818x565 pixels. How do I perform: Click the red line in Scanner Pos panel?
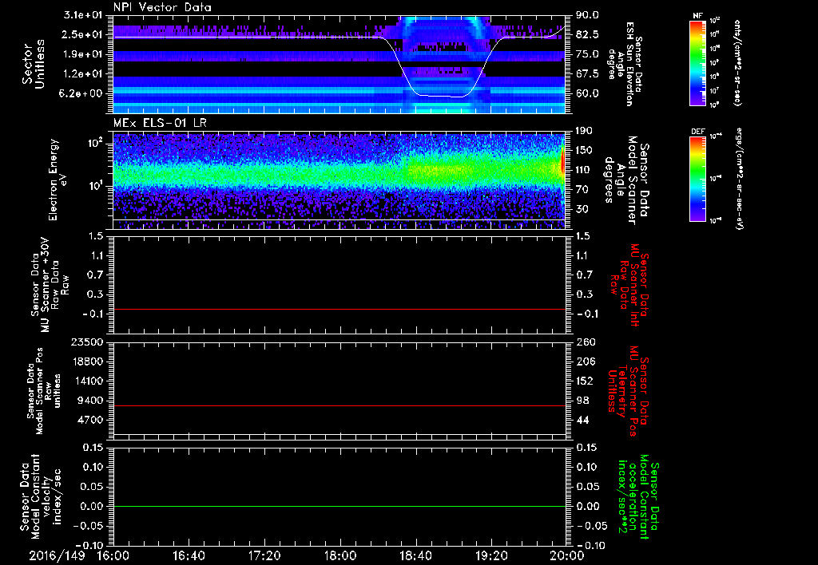(x=340, y=405)
